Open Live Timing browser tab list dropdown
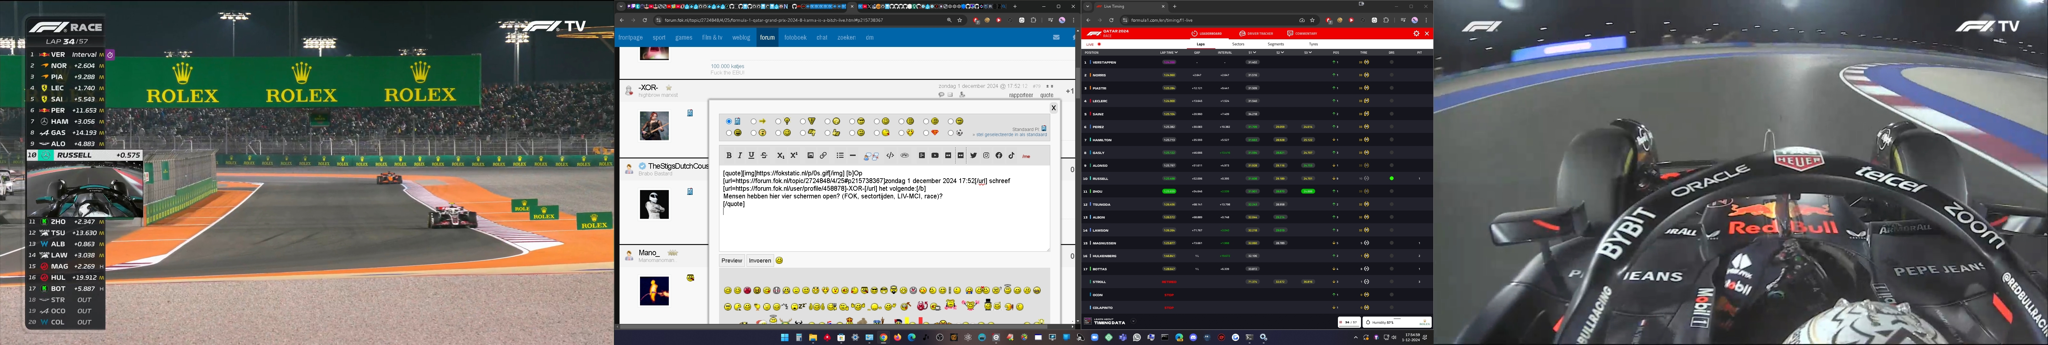This screenshot has width=2048, height=345. [x=1088, y=6]
